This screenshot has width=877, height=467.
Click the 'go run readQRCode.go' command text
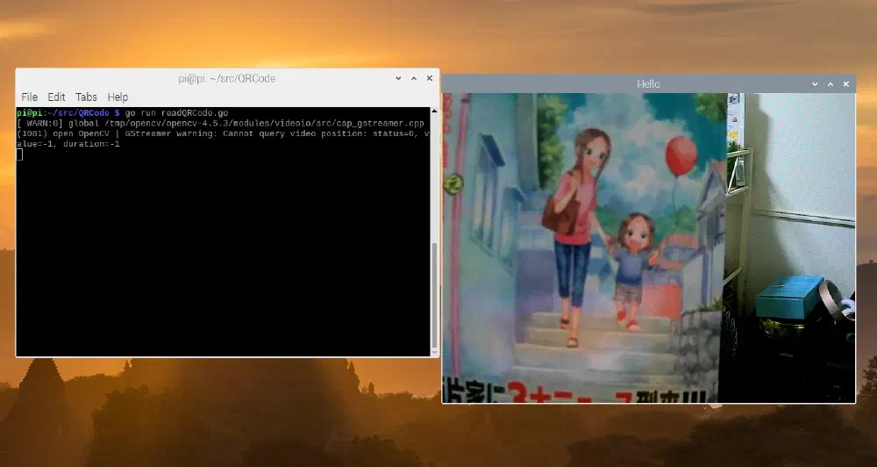[176, 113]
